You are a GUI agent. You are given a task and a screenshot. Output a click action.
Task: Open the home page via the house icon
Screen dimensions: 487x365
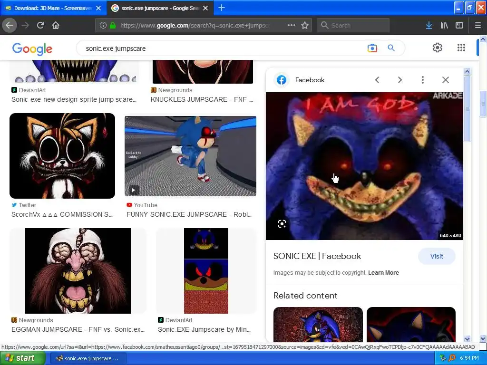point(56,25)
